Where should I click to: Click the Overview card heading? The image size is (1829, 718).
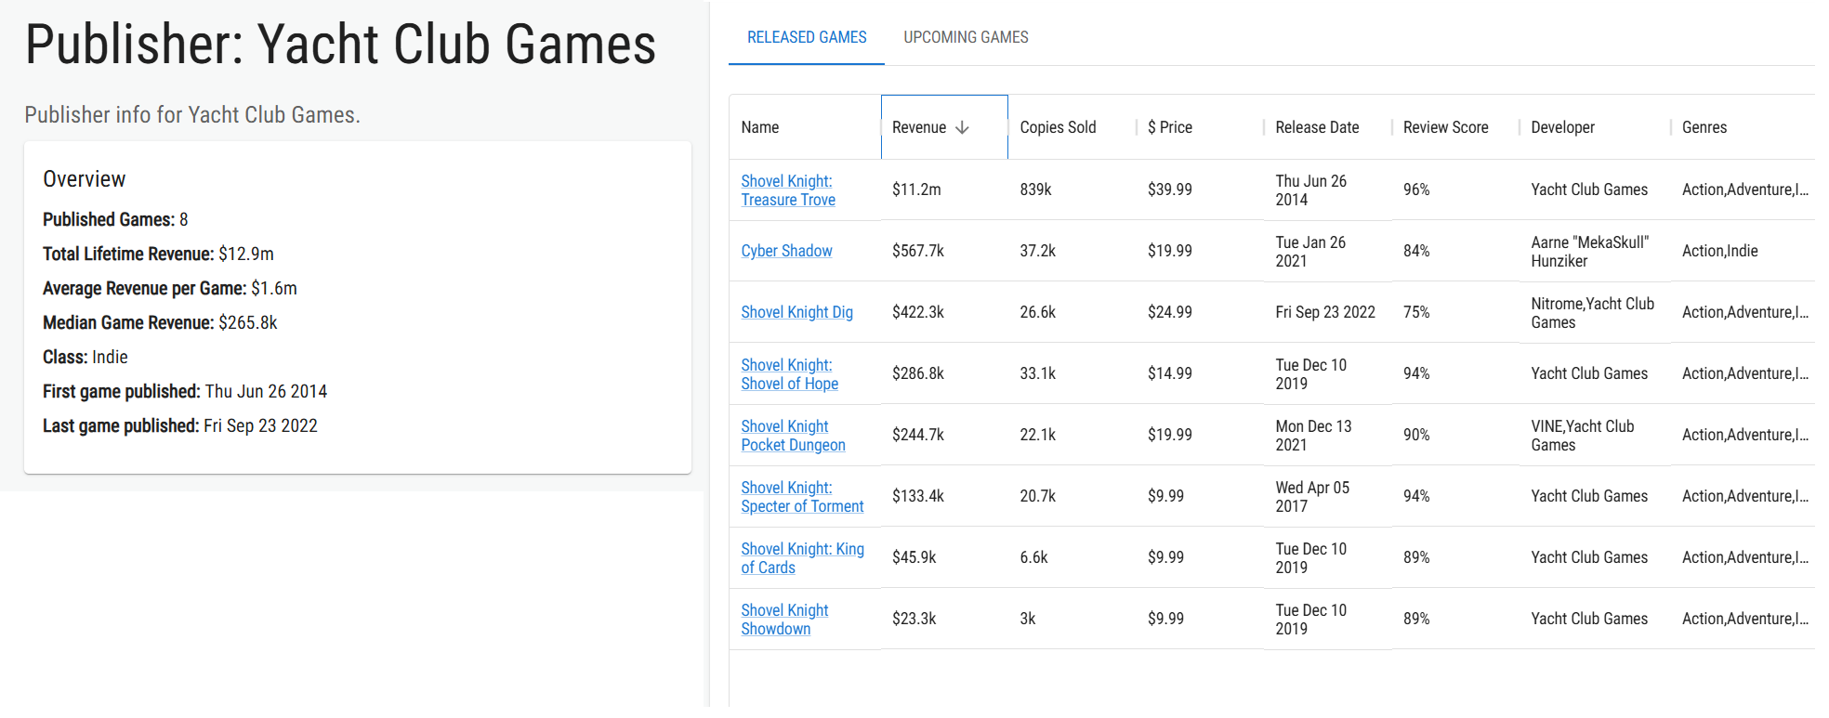click(x=84, y=179)
